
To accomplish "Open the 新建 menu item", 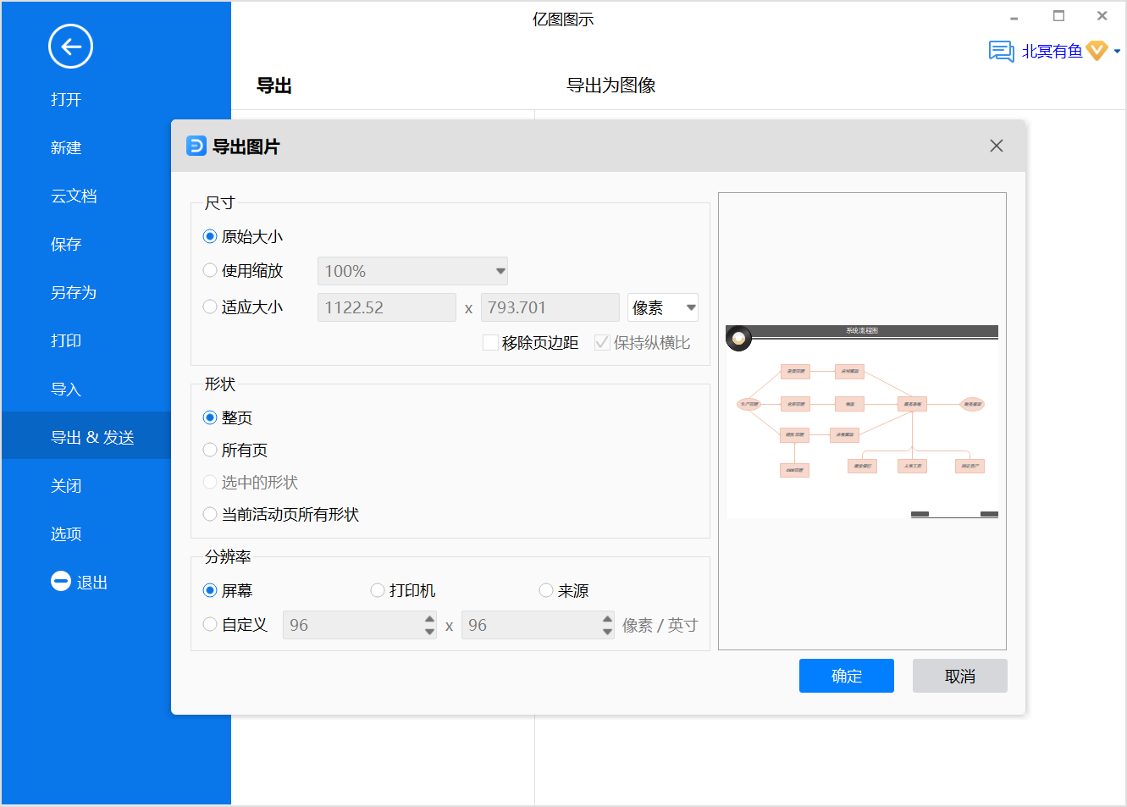I will 66,147.
